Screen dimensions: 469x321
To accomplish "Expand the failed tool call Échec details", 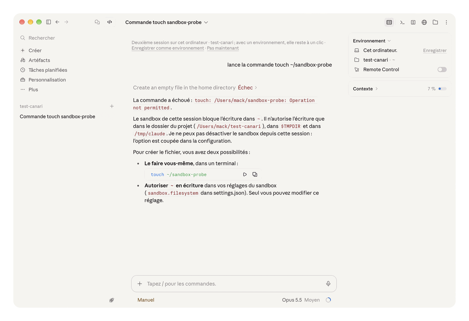I will pyautogui.click(x=247, y=87).
